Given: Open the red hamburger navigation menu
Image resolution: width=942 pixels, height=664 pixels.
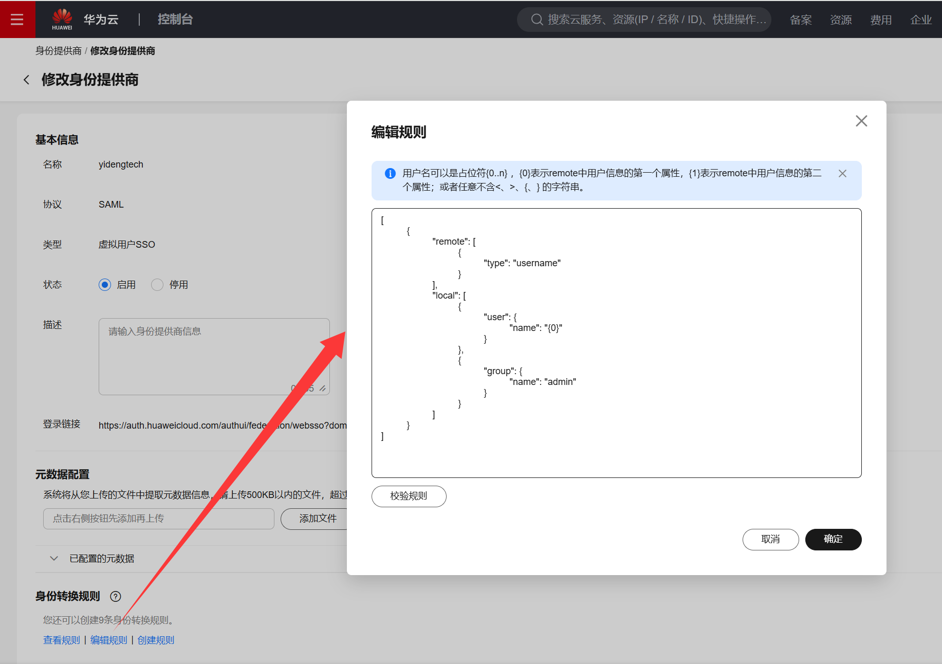Looking at the screenshot, I should [17, 19].
